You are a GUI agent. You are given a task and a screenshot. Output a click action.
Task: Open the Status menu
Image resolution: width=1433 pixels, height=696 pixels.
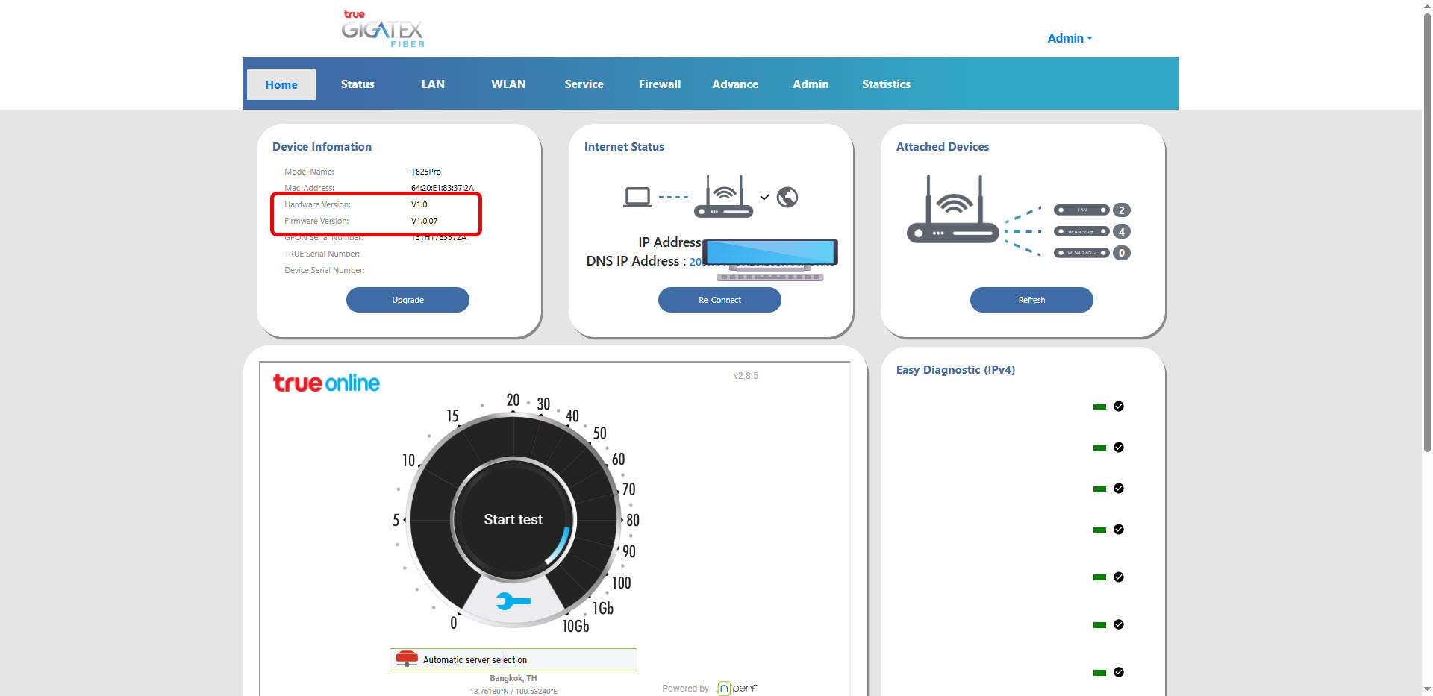358,84
